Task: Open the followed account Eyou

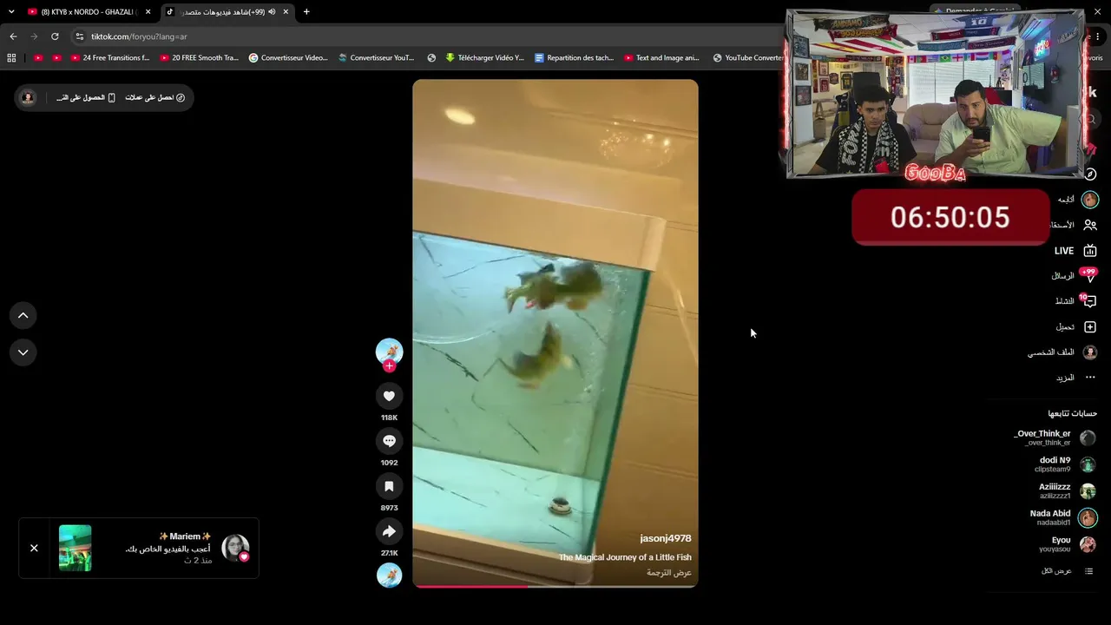Action: pyautogui.click(x=1068, y=544)
